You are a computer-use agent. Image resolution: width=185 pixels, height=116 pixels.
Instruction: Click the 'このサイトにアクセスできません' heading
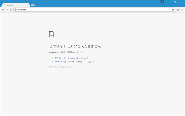pos(75,46)
